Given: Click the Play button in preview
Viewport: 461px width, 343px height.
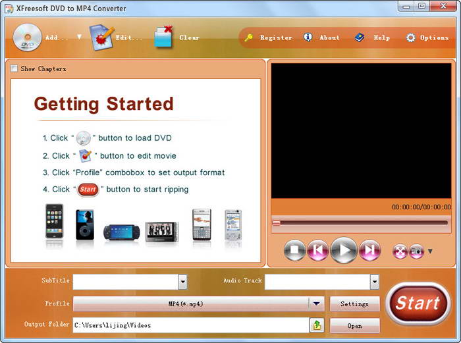Looking at the screenshot, I should point(344,250).
